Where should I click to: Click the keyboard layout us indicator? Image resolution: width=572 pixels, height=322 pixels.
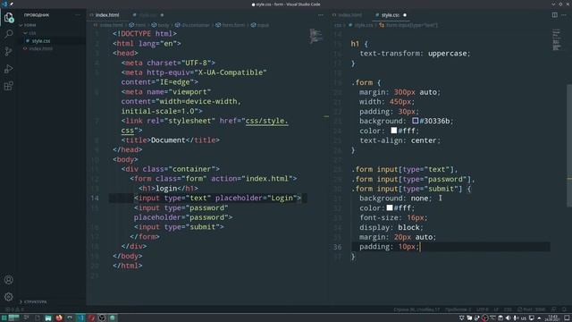(524, 318)
